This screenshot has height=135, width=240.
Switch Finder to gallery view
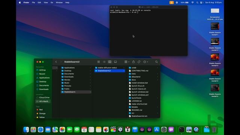tap(115, 62)
